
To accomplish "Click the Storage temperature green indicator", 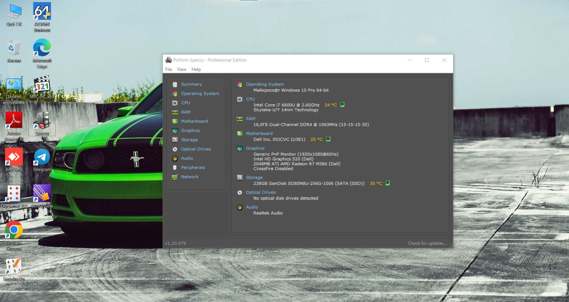I will click(x=388, y=183).
